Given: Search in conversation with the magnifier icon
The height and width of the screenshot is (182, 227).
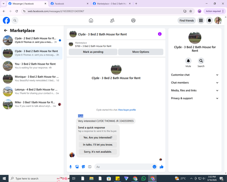Looking at the screenshot, I should coord(201,61).
